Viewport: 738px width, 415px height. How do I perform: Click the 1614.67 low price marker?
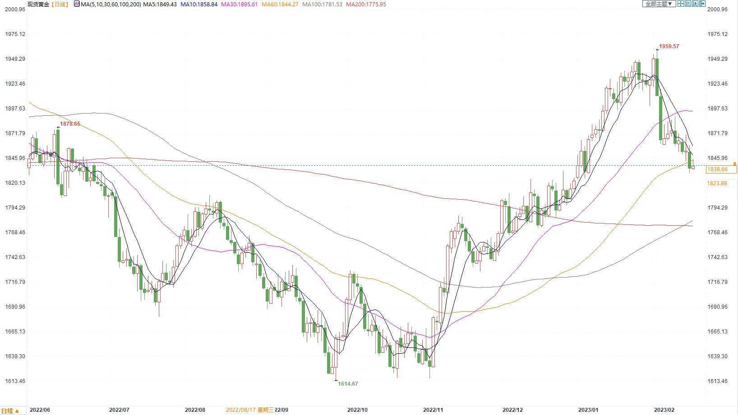(x=348, y=384)
